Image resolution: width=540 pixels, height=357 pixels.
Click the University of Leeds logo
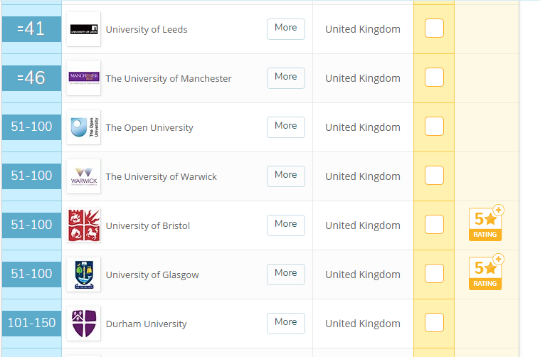coord(83,29)
